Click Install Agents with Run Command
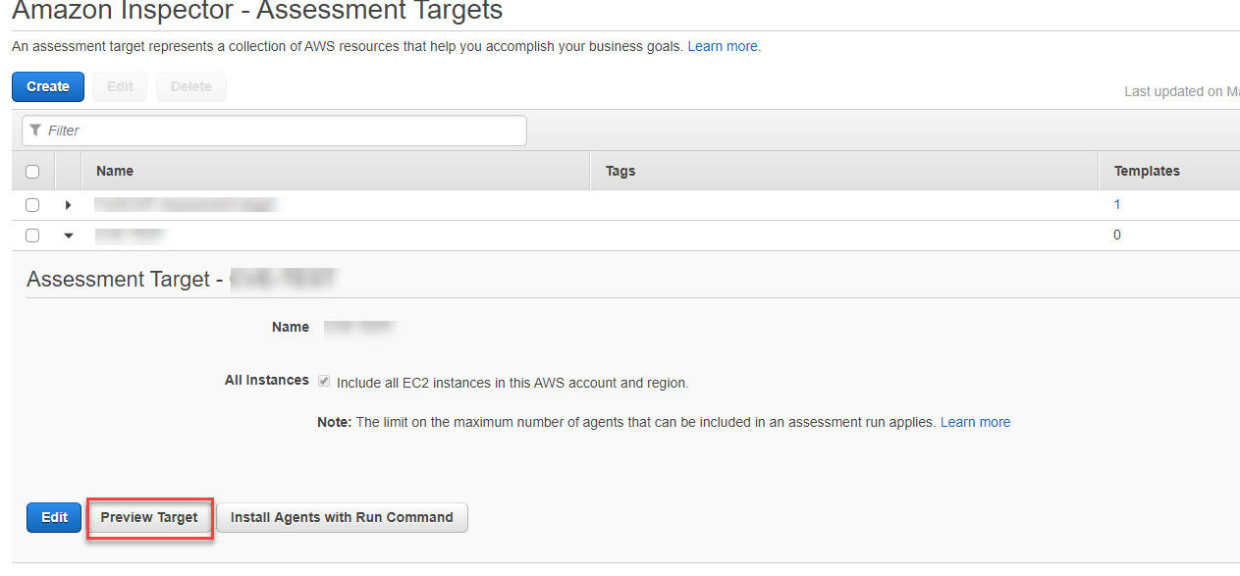This screenshot has height=576, width=1240. [342, 517]
